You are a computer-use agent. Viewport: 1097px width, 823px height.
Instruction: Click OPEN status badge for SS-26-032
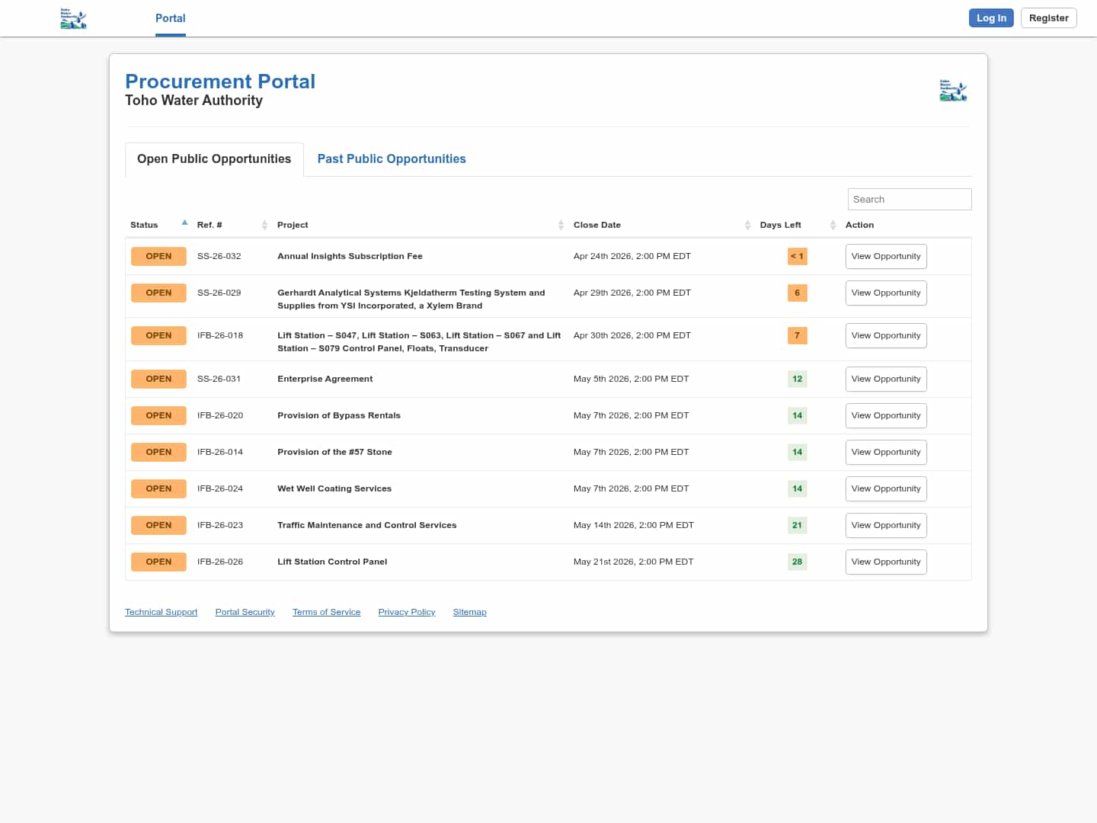(158, 256)
